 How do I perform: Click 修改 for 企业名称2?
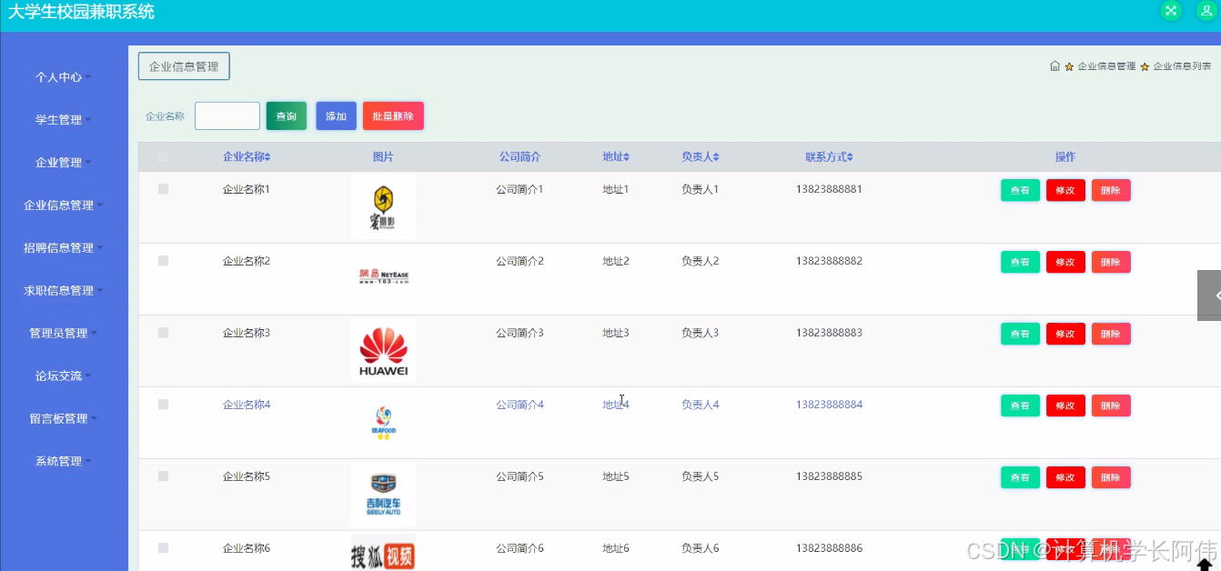tap(1065, 262)
